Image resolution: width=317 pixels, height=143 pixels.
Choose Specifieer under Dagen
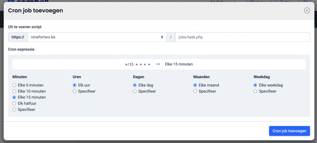click(135, 91)
